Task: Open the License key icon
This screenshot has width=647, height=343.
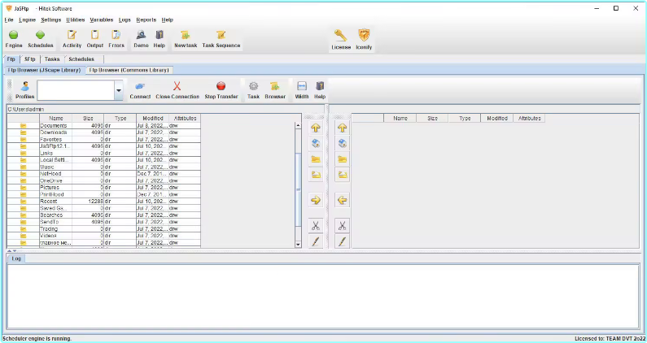Action: tap(341, 40)
